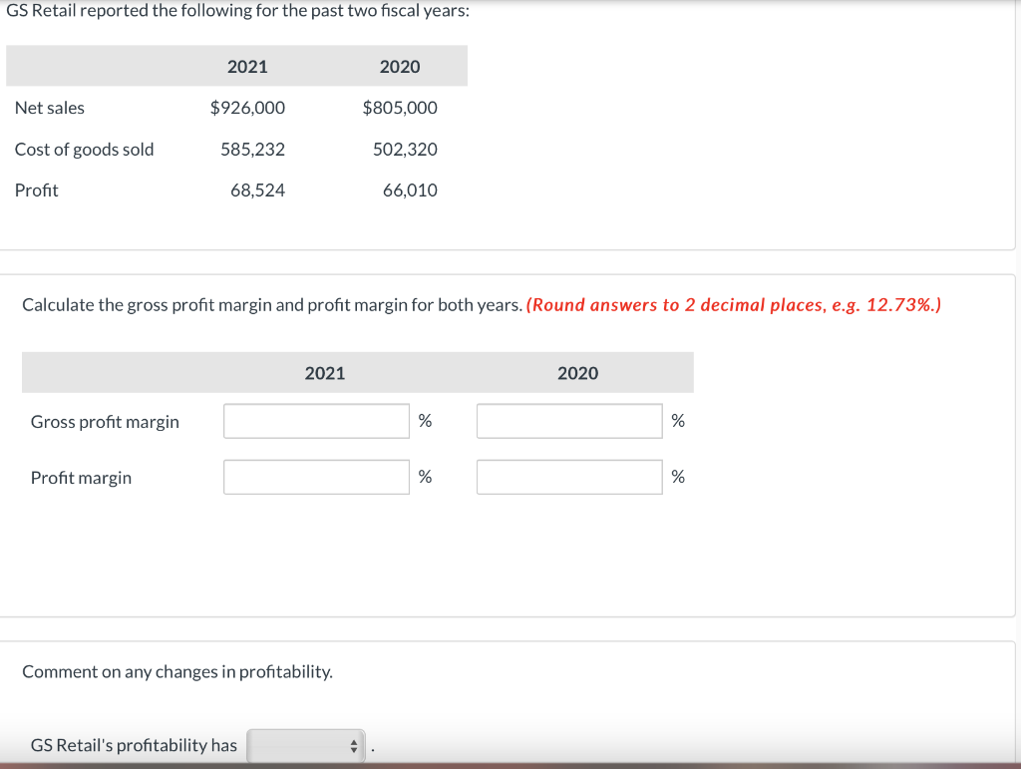Click the Cost of goods sold label
The width and height of the screenshot is (1021, 769).
coord(84,150)
